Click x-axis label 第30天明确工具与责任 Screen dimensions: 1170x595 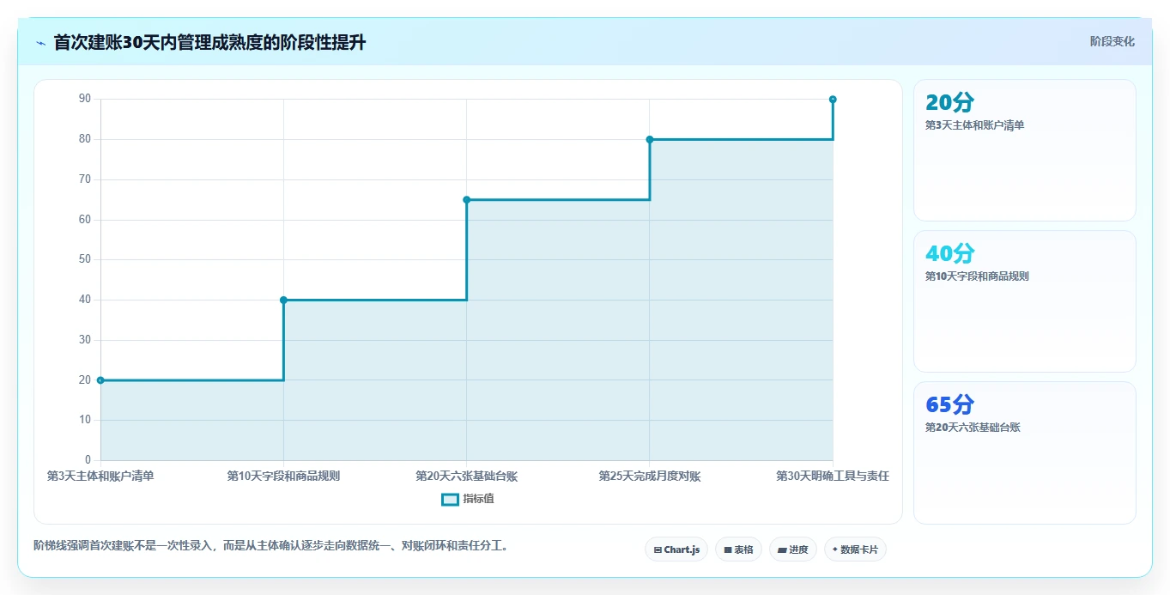pos(833,476)
